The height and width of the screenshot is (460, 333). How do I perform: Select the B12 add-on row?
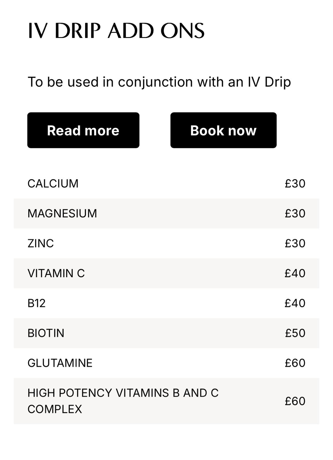tap(166, 303)
